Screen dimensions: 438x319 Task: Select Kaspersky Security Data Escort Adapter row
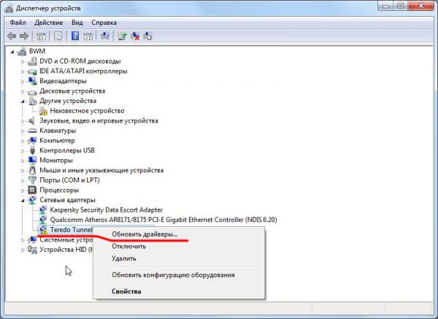point(106,210)
